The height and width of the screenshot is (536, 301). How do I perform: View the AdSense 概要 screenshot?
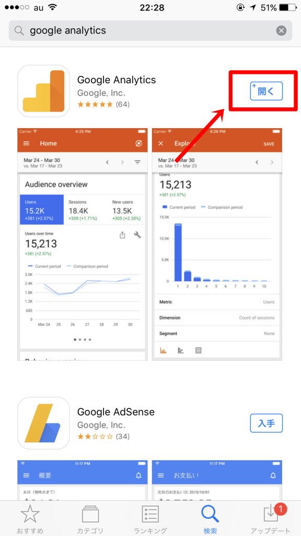pyautogui.click(x=83, y=481)
